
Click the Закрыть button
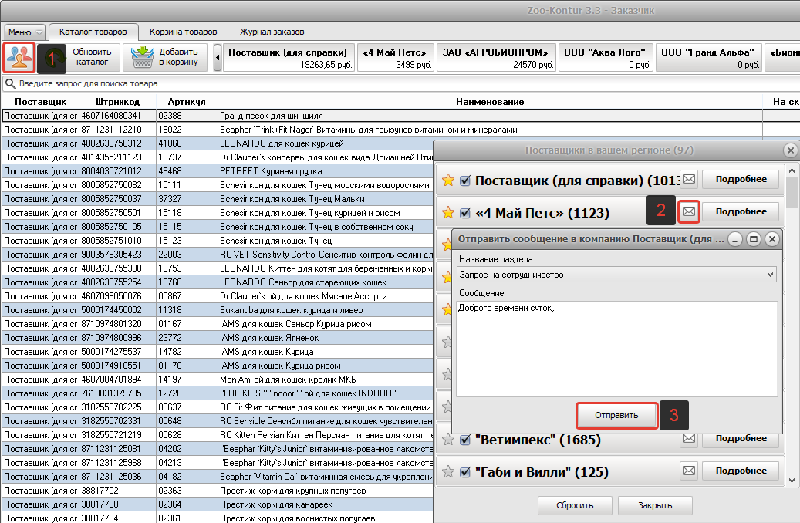655,506
